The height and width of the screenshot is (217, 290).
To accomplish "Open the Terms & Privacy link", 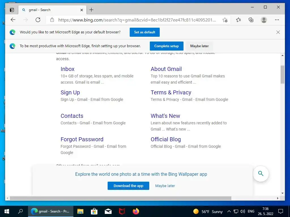I will coord(171,92).
